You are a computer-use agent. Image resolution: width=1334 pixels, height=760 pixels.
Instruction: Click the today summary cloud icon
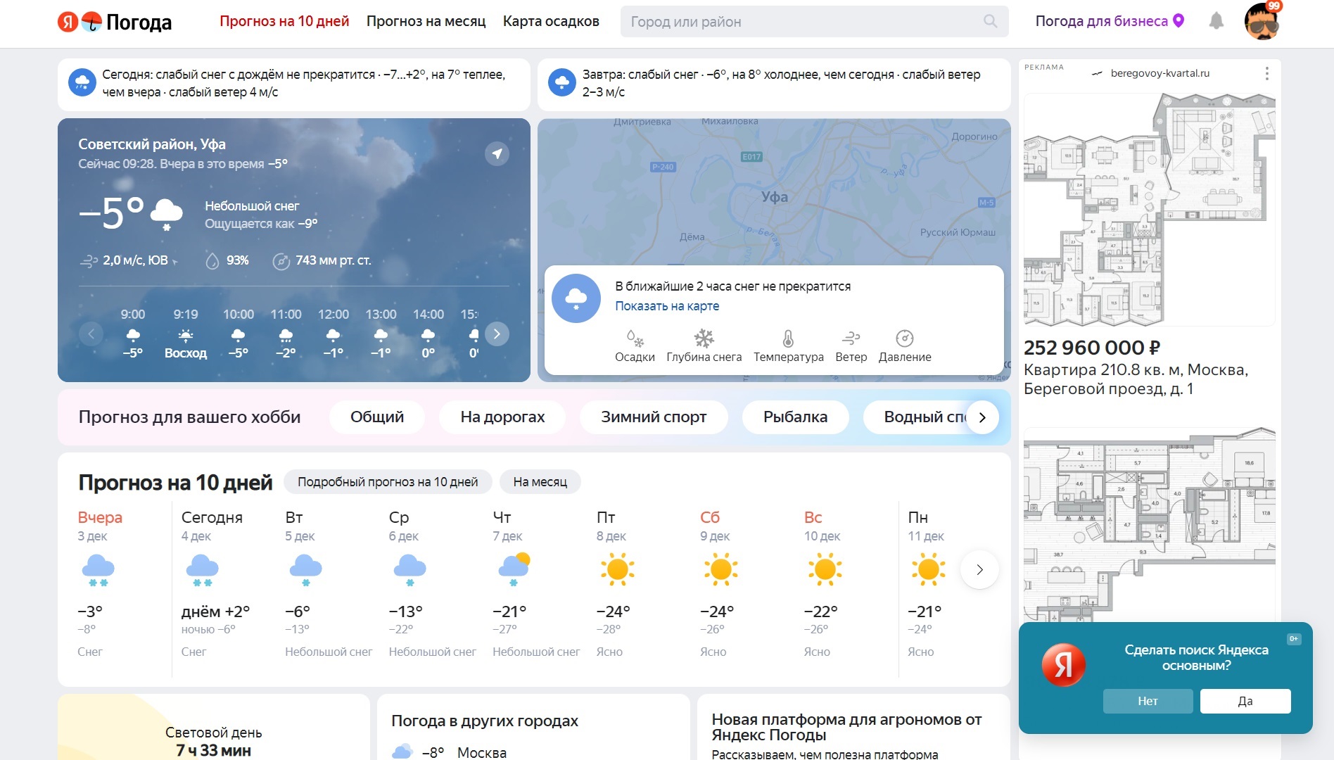pos(82,83)
